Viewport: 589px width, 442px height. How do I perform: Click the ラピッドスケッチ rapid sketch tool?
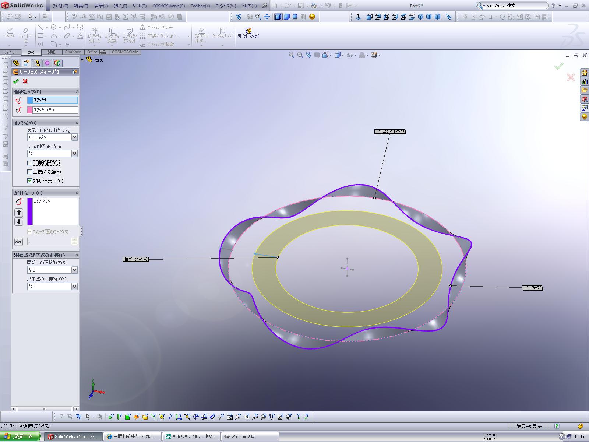coord(248,32)
